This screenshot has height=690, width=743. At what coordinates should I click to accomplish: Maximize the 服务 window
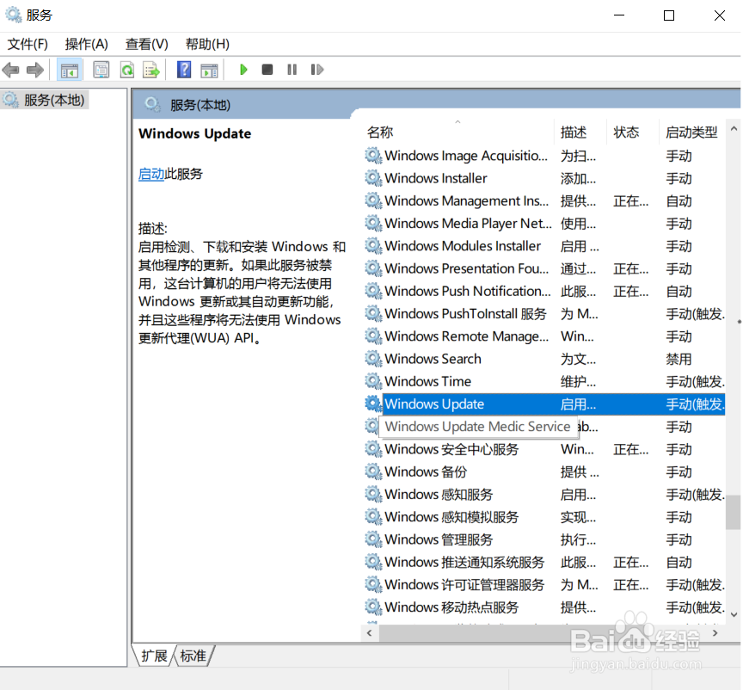(669, 15)
